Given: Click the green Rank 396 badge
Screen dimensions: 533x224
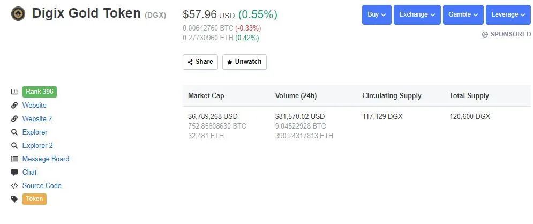Looking at the screenshot, I should click(40, 92).
